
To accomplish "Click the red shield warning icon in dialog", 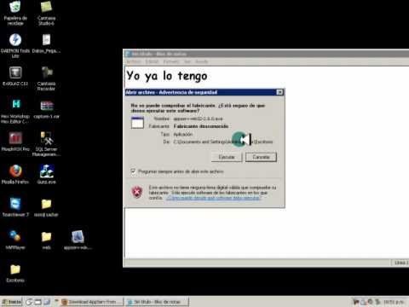I will (x=137, y=192).
